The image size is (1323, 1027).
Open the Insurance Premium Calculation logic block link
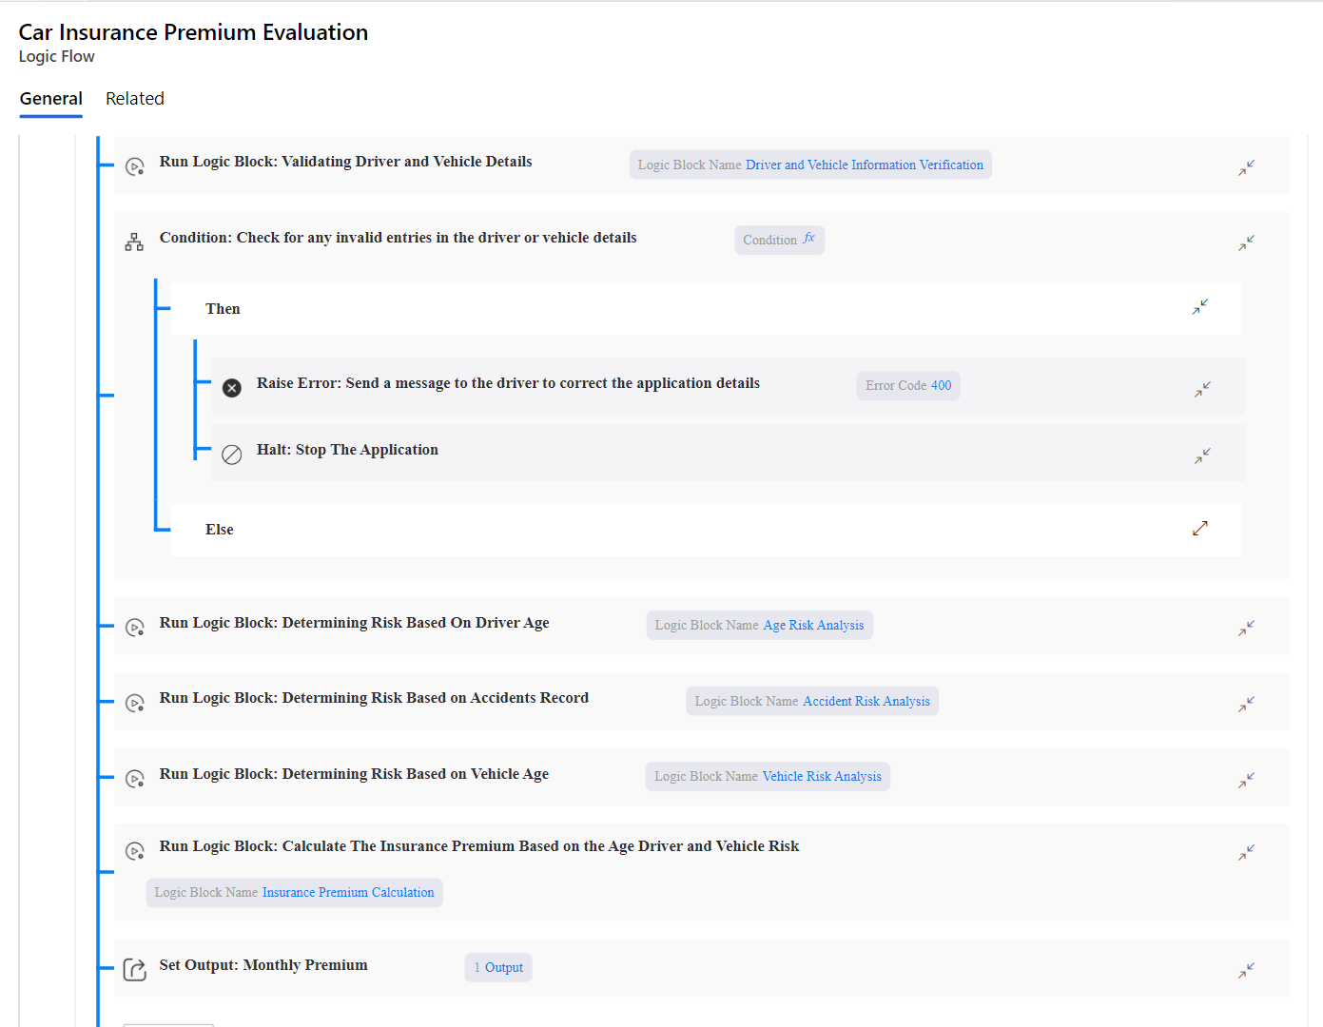348,892
